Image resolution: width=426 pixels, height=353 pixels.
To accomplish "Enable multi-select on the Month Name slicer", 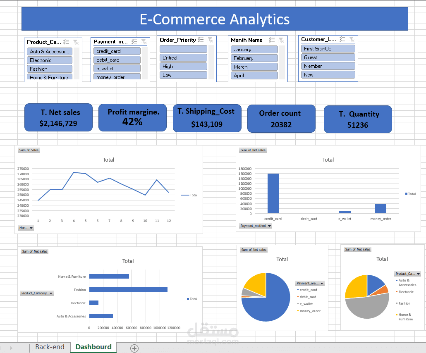I will click(271, 40).
